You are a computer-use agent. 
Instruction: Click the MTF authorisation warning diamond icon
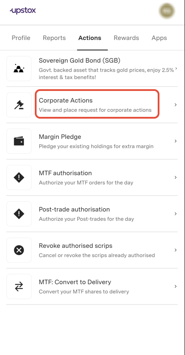coord(19,177)
